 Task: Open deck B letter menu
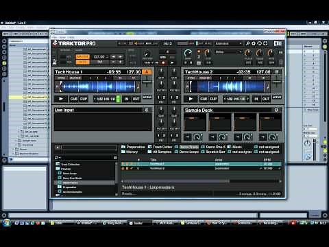coord(277,72)
